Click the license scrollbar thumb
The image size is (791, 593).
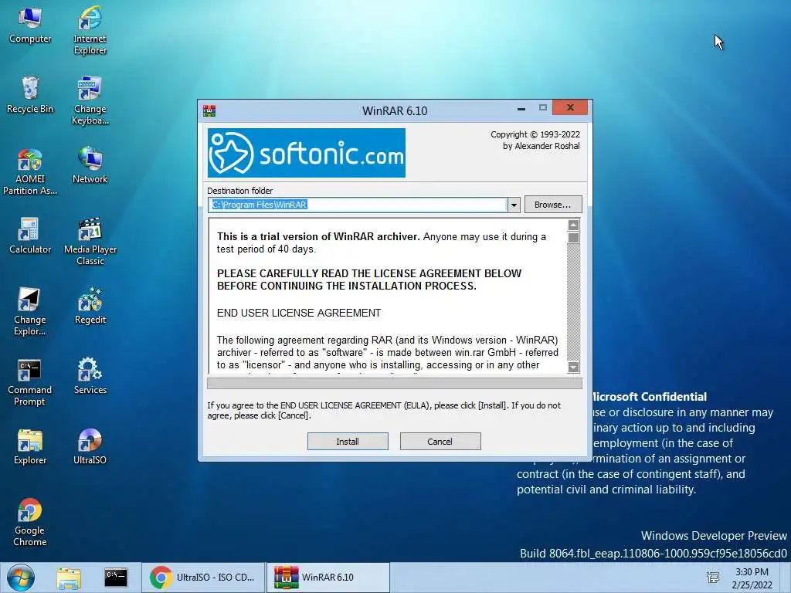573,238
